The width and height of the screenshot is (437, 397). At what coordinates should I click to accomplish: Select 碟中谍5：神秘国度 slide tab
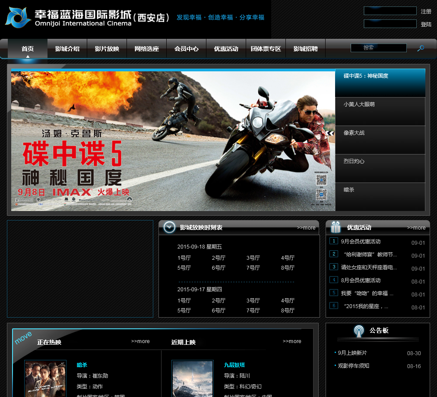pyautogui.click(x=380, y=83)
